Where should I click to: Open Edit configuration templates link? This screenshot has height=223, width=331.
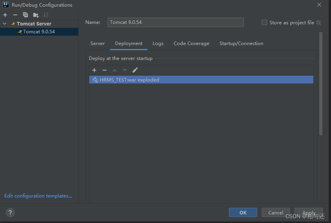pos(38,196)
